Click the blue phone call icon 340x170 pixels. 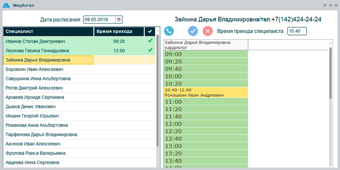click(x=169, y=31)
